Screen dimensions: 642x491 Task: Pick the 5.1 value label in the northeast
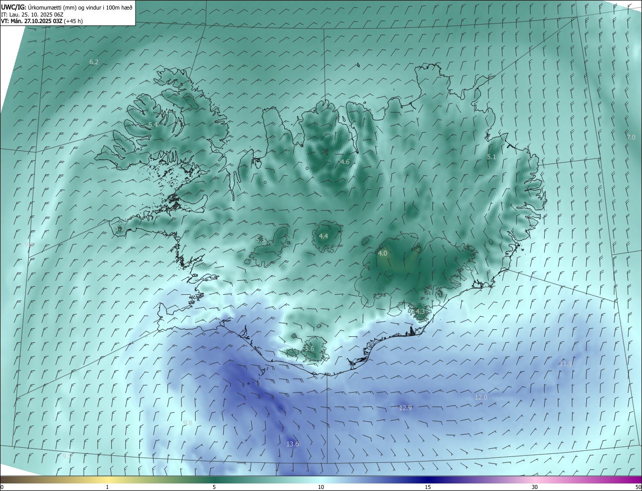pos(492,157)
